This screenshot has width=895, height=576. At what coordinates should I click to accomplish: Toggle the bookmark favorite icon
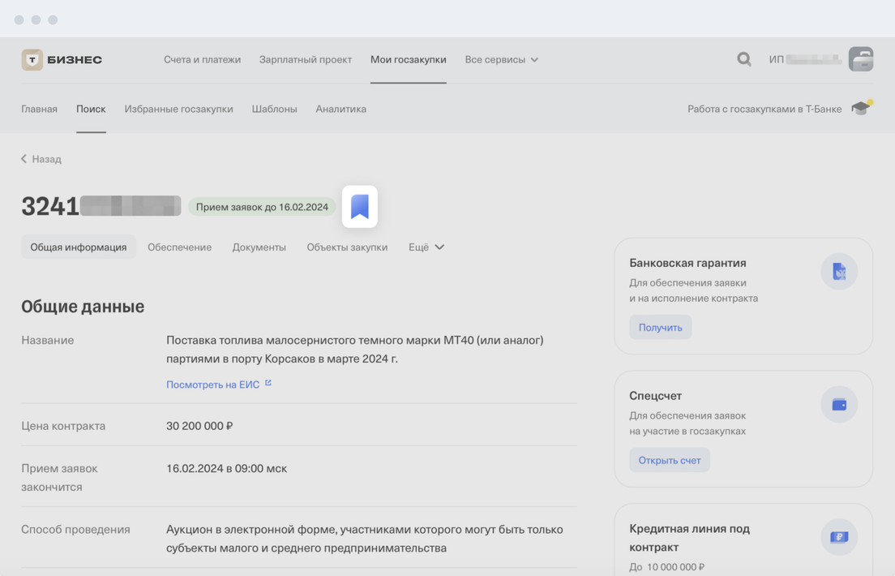click(x=360, y=207)
